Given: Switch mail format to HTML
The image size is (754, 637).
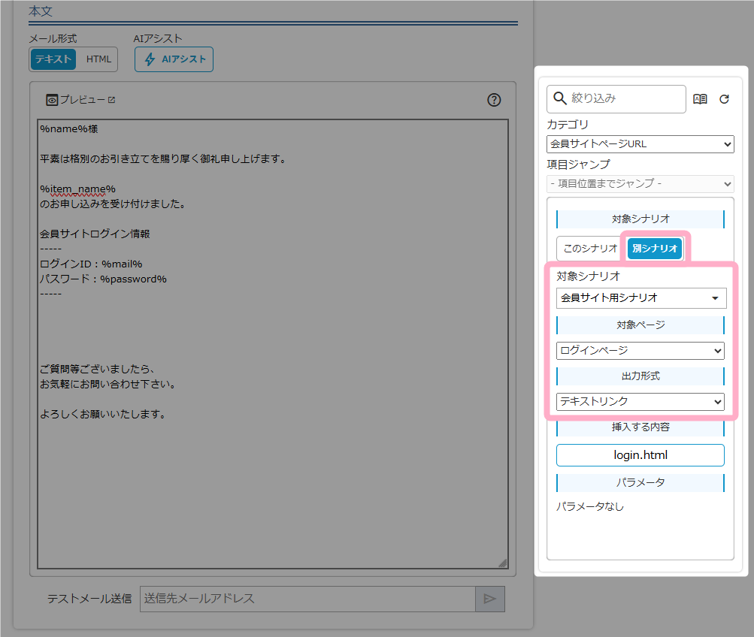Looking at the screenshot, I should 98,59.
